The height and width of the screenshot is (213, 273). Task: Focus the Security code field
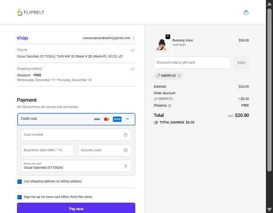click(x=105, y=150)
